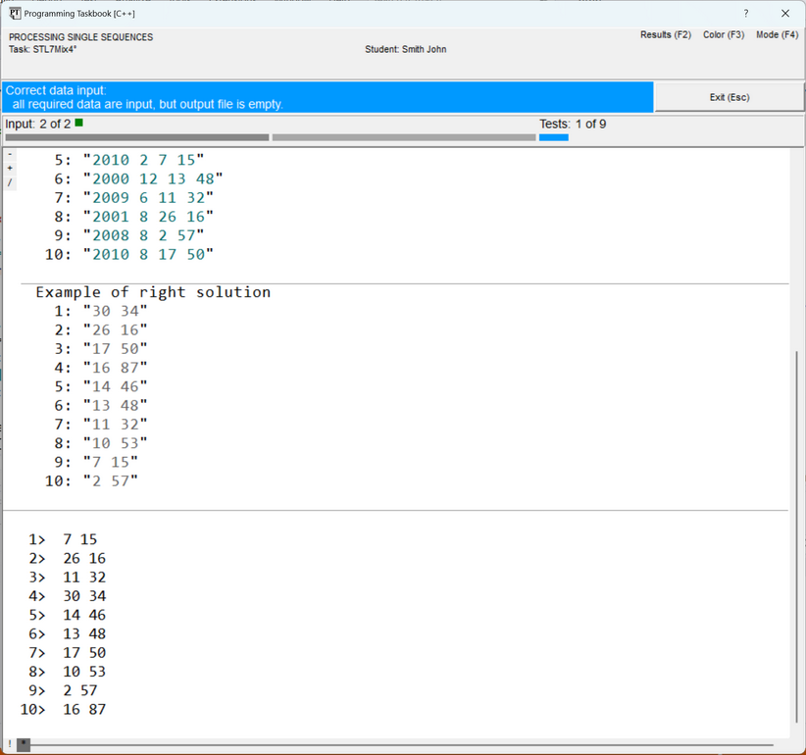Open Results (F2) view
806x755 pixels.
[x=665, y=35]
